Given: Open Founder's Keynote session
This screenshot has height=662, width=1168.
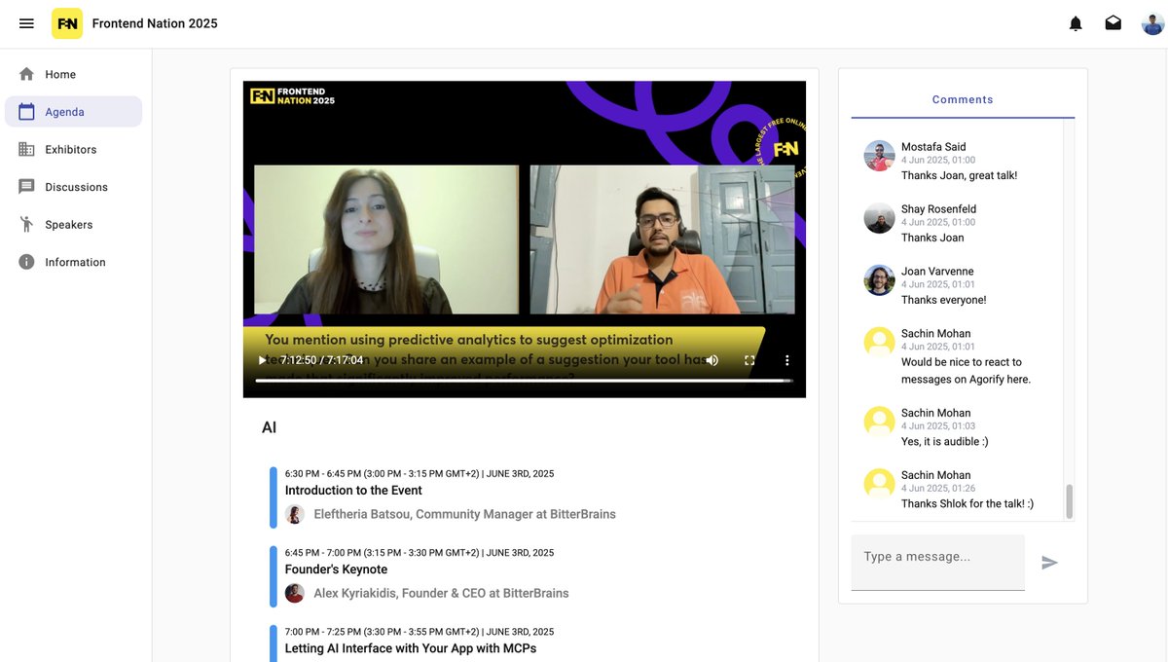Looking at the screenshot, I should [x=336, y=570].
